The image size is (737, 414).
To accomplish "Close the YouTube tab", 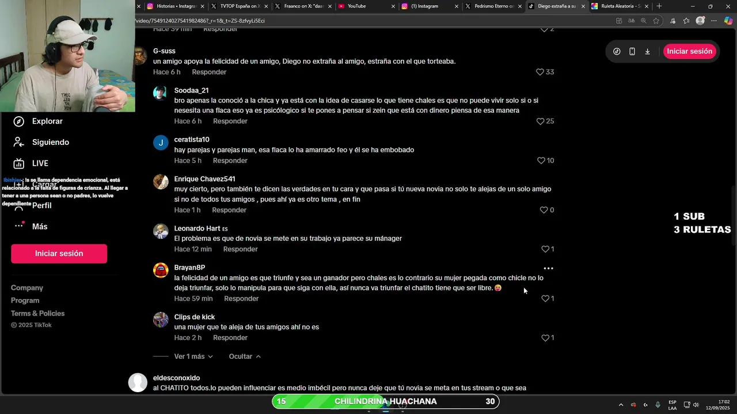I will [x=393, y=6].
